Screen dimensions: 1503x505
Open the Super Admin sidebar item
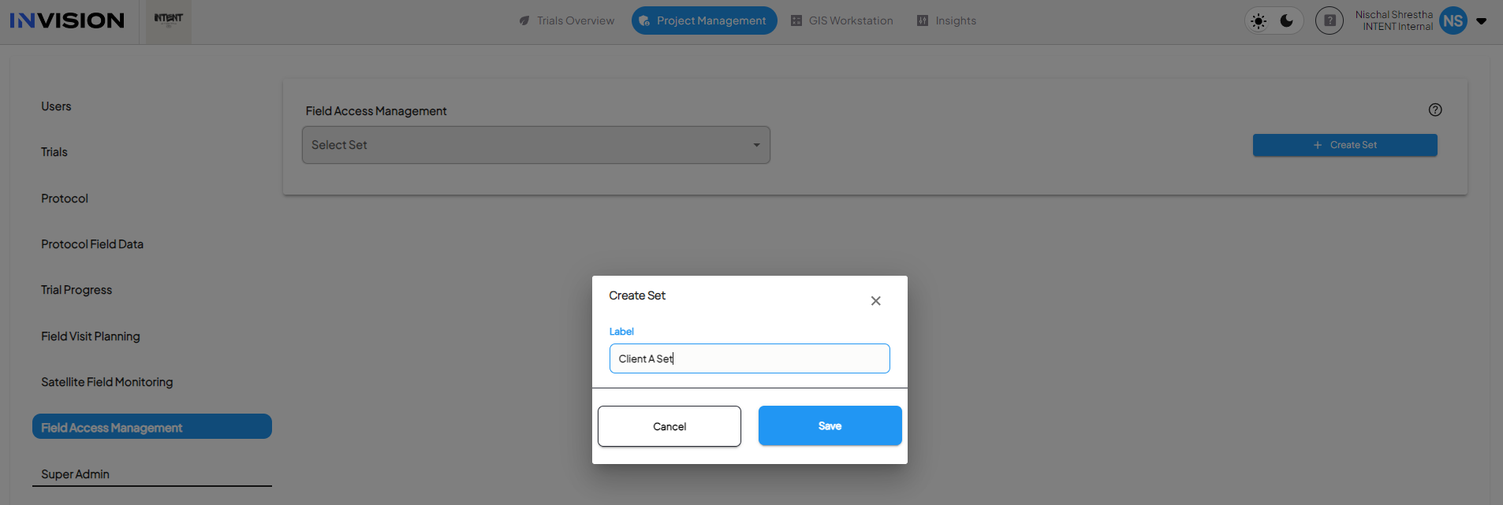point(76,474)
